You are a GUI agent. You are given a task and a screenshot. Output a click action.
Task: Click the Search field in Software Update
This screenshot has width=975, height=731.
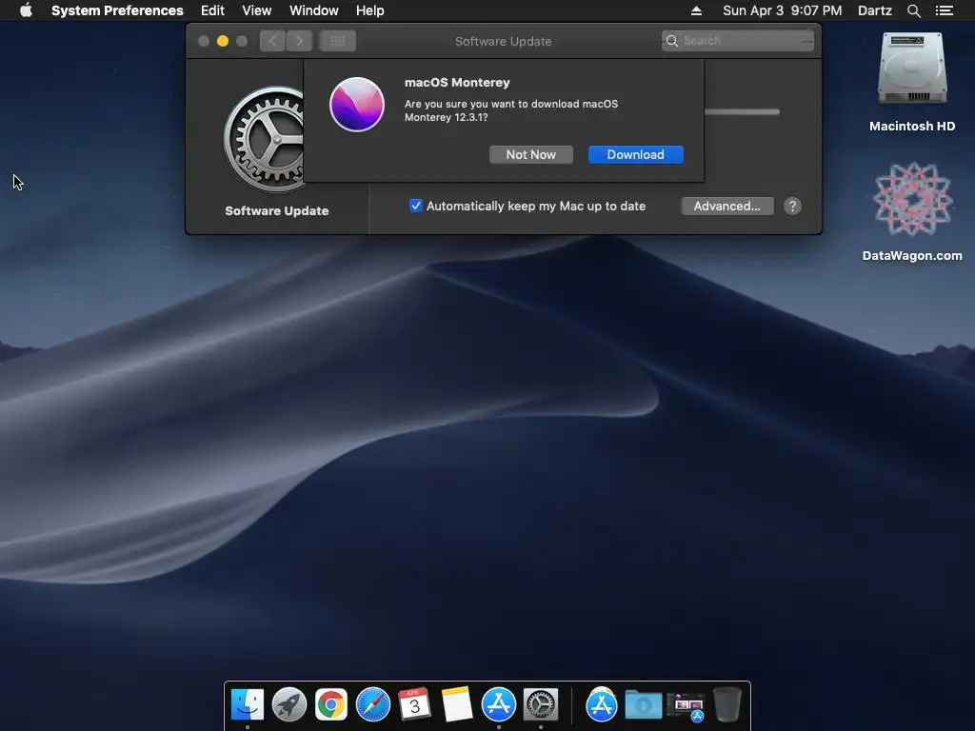click(x=738, y=41)
